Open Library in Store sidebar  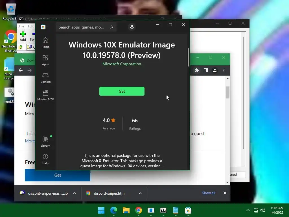coord(45,142)
